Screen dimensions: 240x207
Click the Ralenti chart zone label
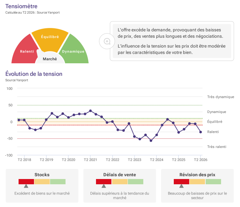click(x=213, y=132)
